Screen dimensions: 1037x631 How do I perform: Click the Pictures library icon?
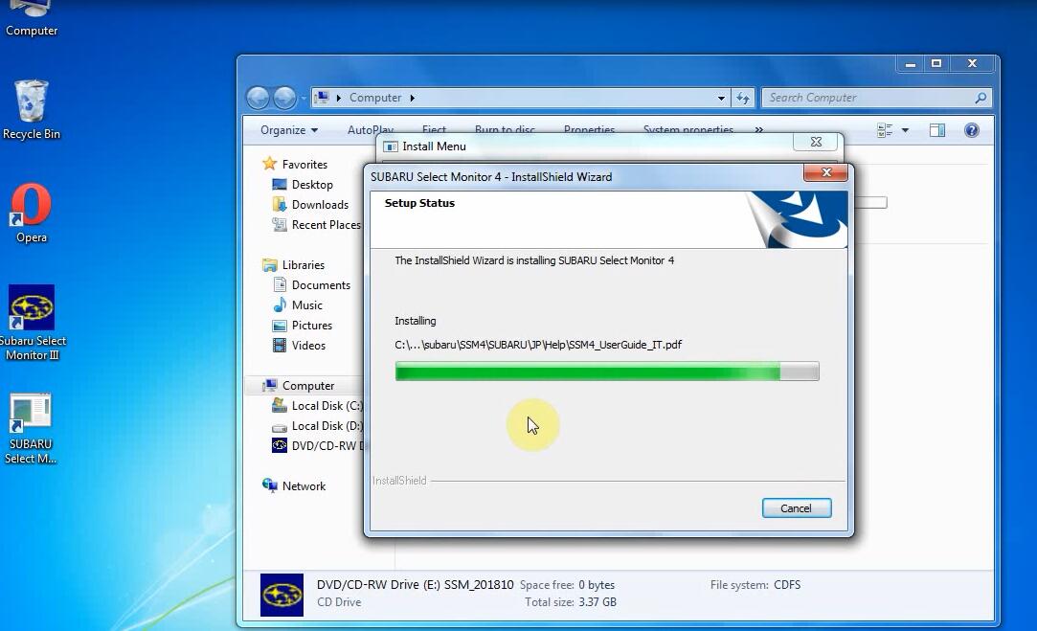pos(280,326)
